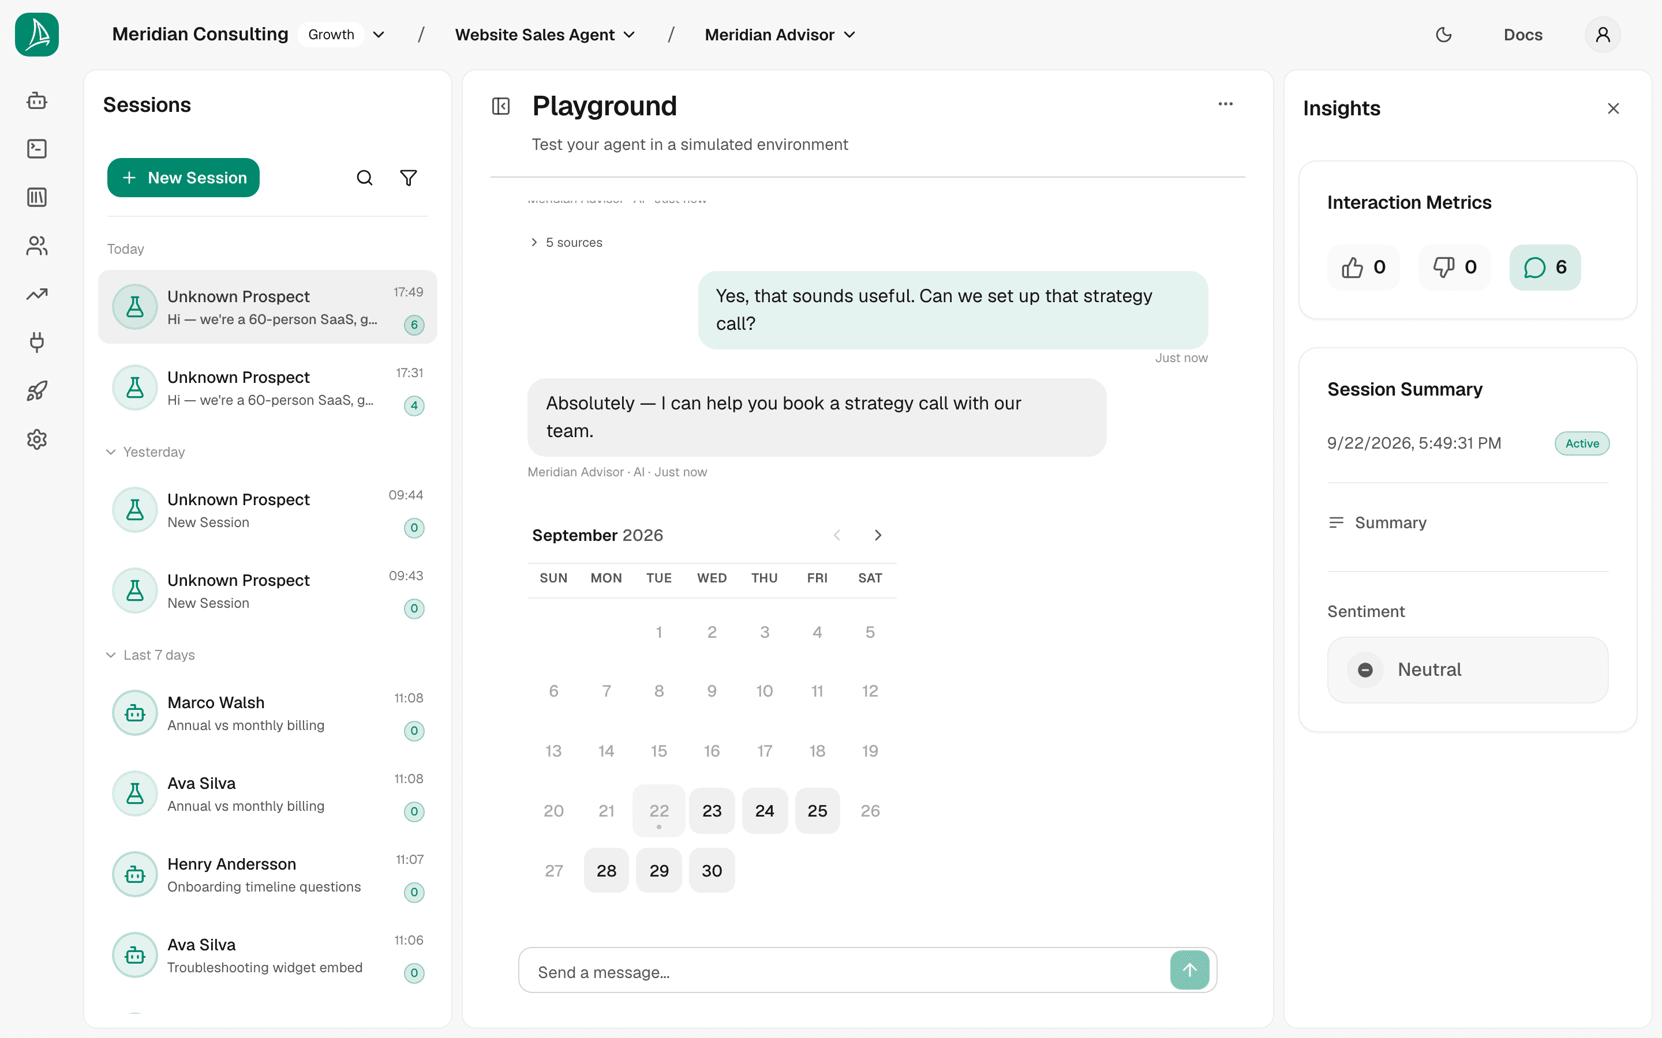Open the agents robot icon in sidebar
Viewport: 1662px width, 1038px height.
click(x=37, y=101)
